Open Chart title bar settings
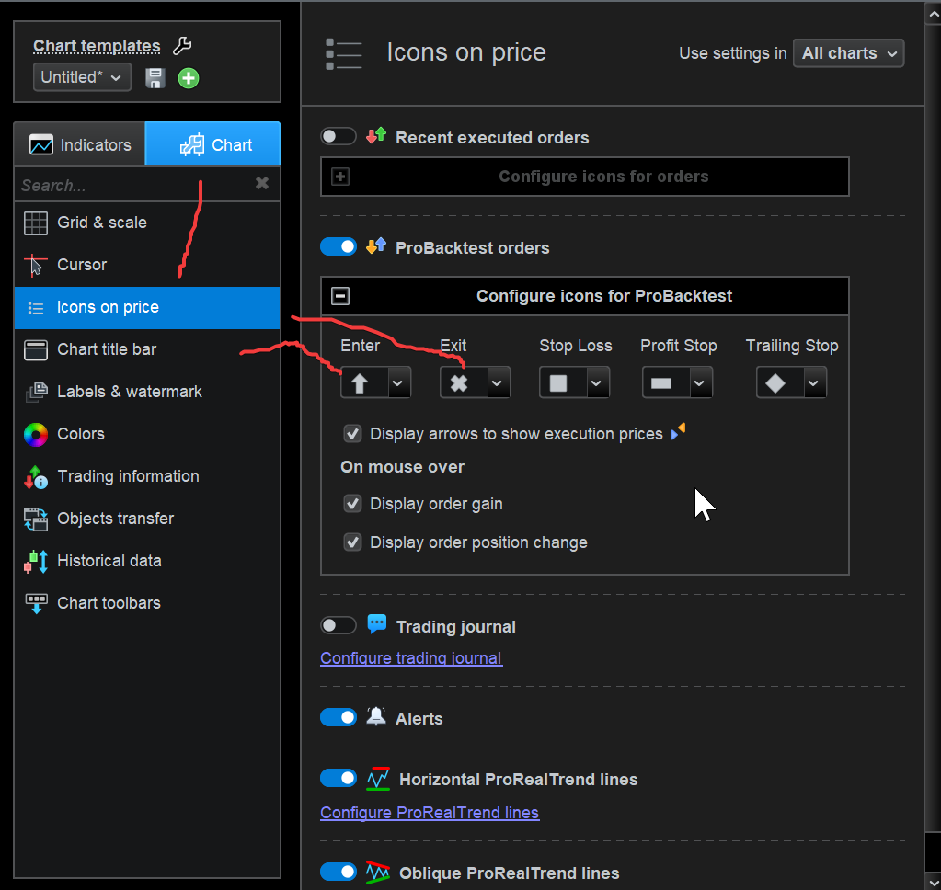The image size is (941, 890). [147, 349]
